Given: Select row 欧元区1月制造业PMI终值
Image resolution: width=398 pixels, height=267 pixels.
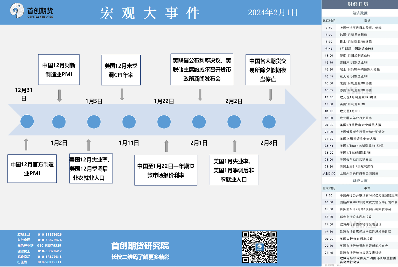Looking at the screenshot, I should [x=360, y=97].
